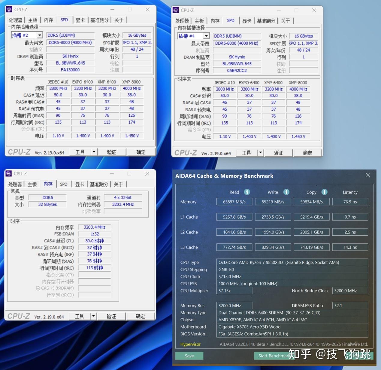Click the Copy info icon in AIDA64
Screen dimensions: 381x370
pos(324,192)
